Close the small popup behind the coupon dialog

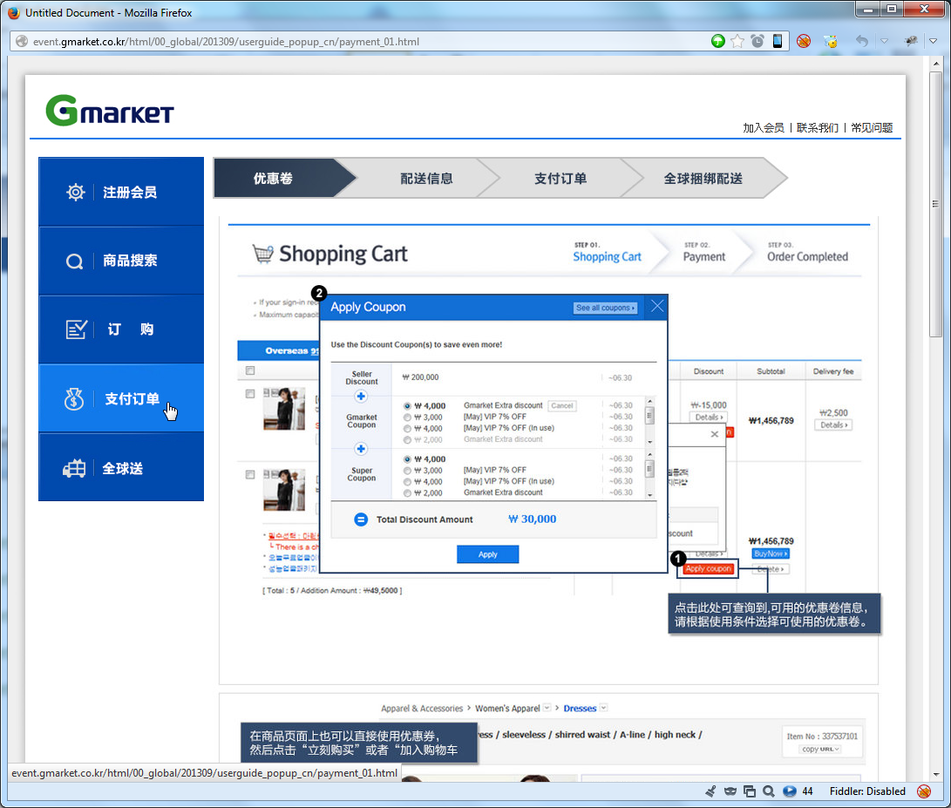pos(715,434)
